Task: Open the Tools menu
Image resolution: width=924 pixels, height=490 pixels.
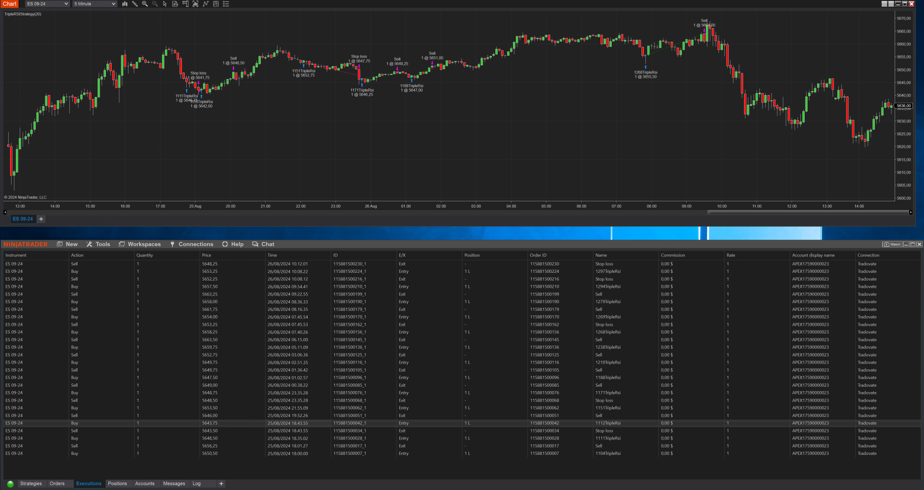Action: pyautogui.click(x=98, y=244)
